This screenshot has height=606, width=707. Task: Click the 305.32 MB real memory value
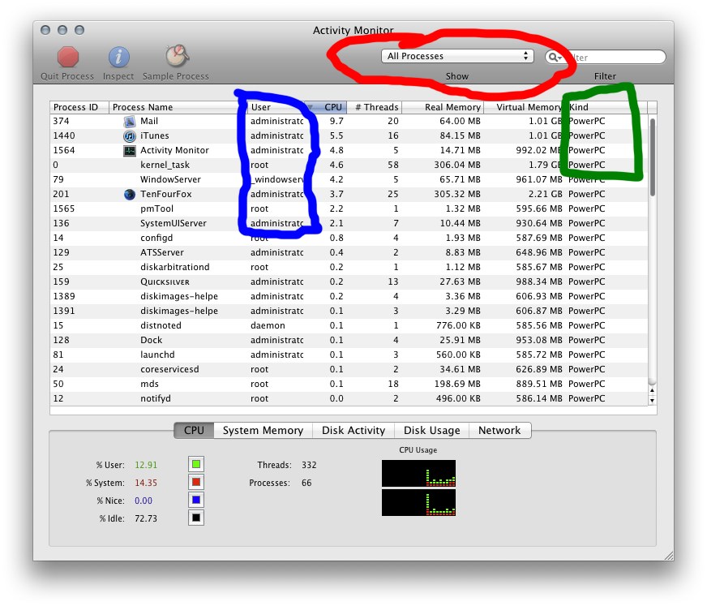pyautogui.click(x=457, y=194)
